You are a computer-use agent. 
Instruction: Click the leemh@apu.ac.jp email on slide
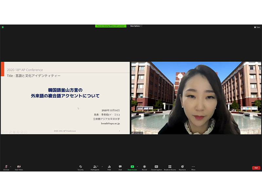point(110,123)
